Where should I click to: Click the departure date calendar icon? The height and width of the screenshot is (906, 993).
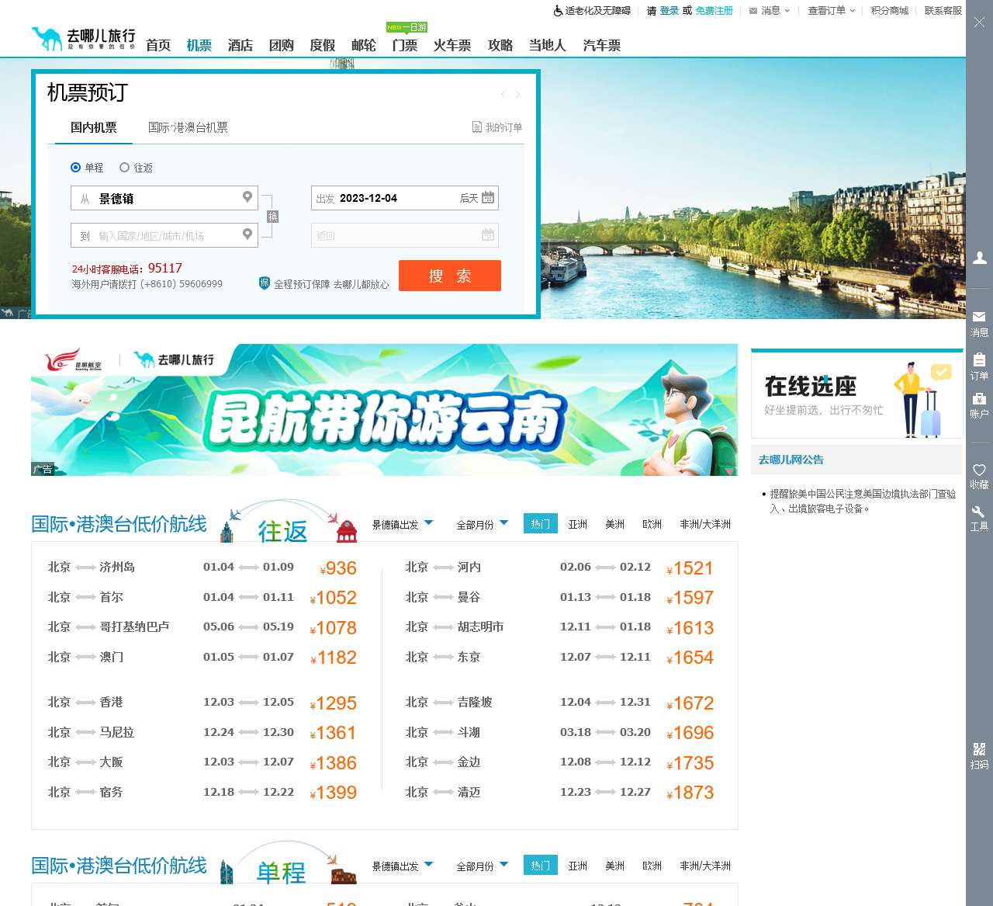[488, 198]
